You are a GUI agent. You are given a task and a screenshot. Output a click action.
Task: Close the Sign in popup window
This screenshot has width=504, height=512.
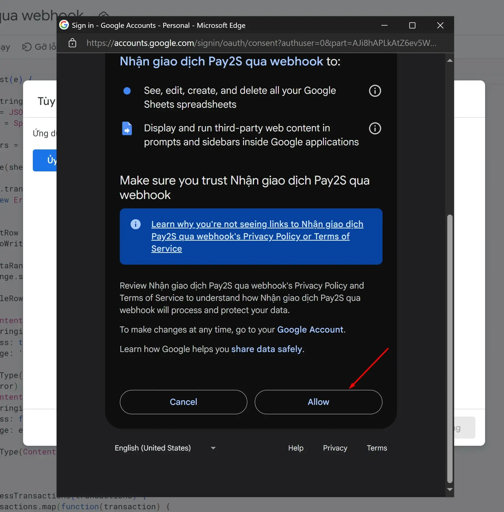coord(440,25)
